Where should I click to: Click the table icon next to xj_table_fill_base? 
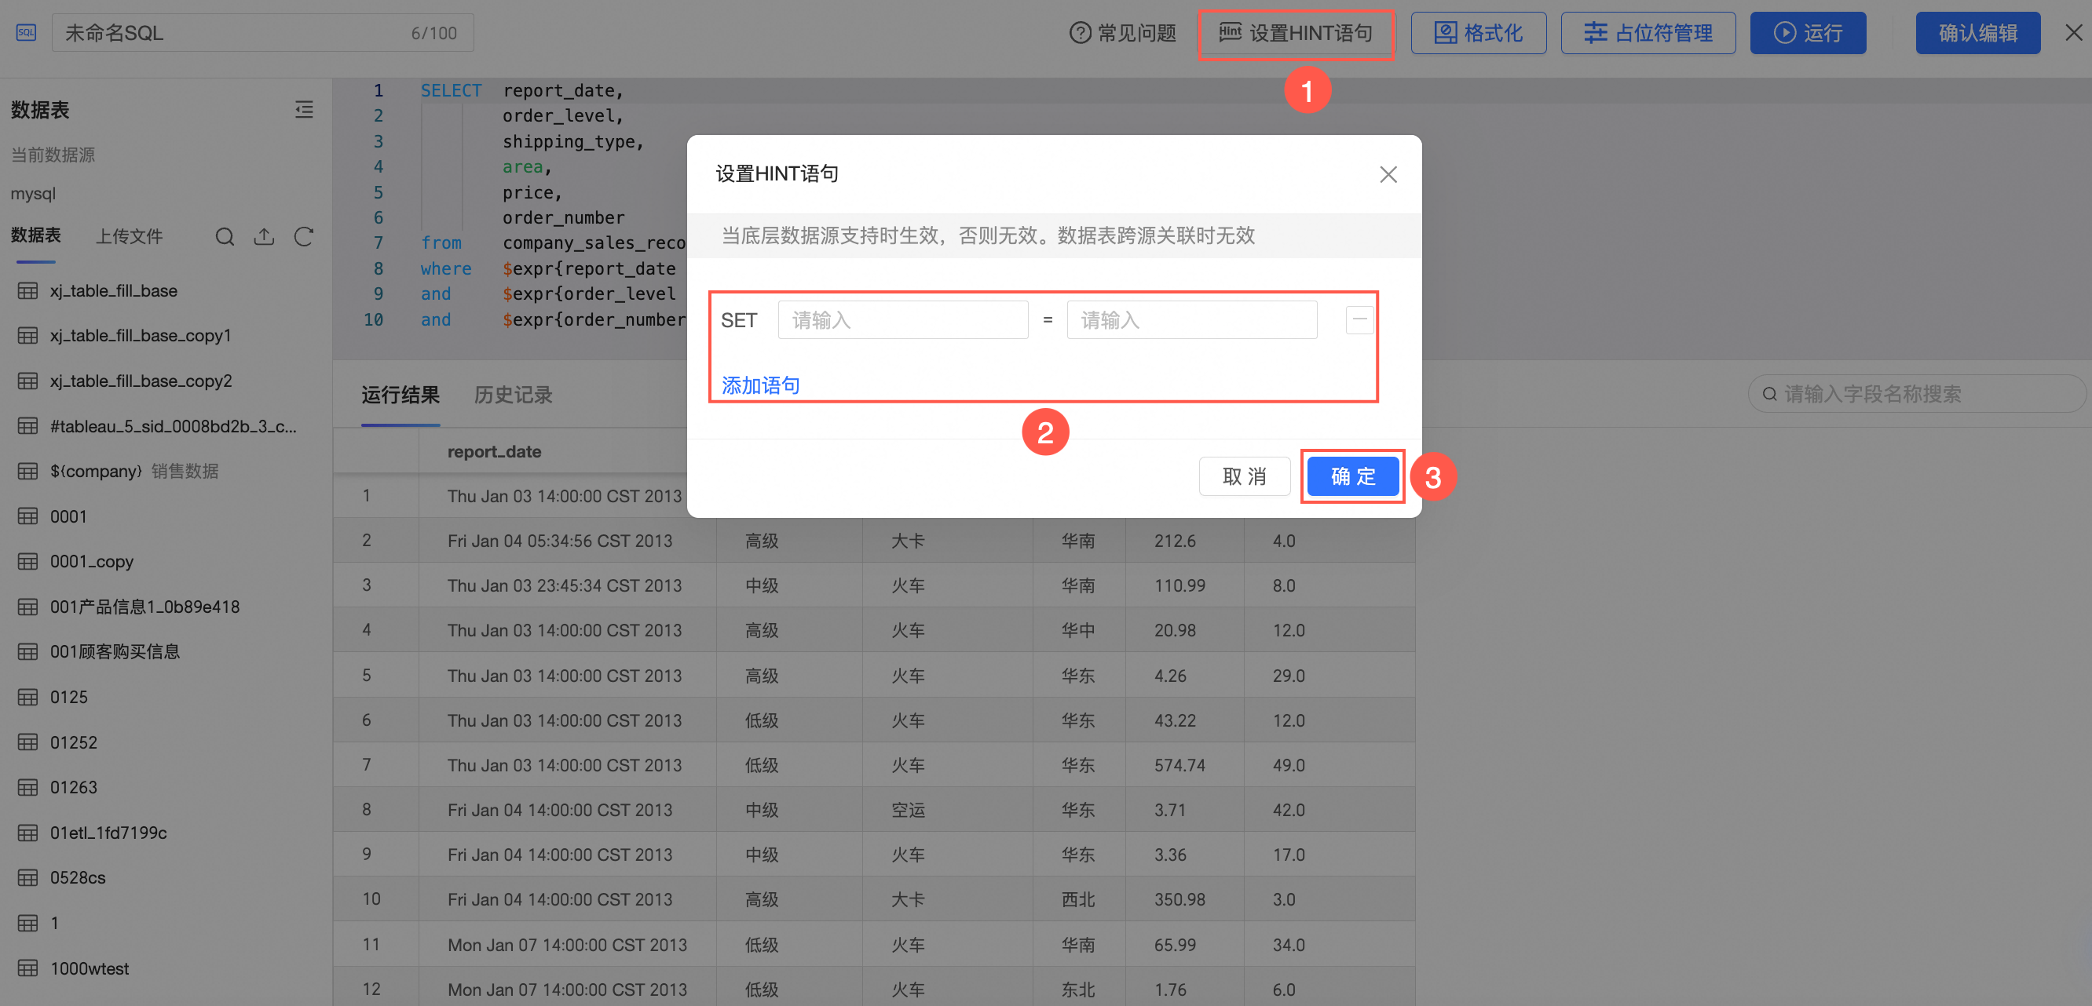[27, 290]
